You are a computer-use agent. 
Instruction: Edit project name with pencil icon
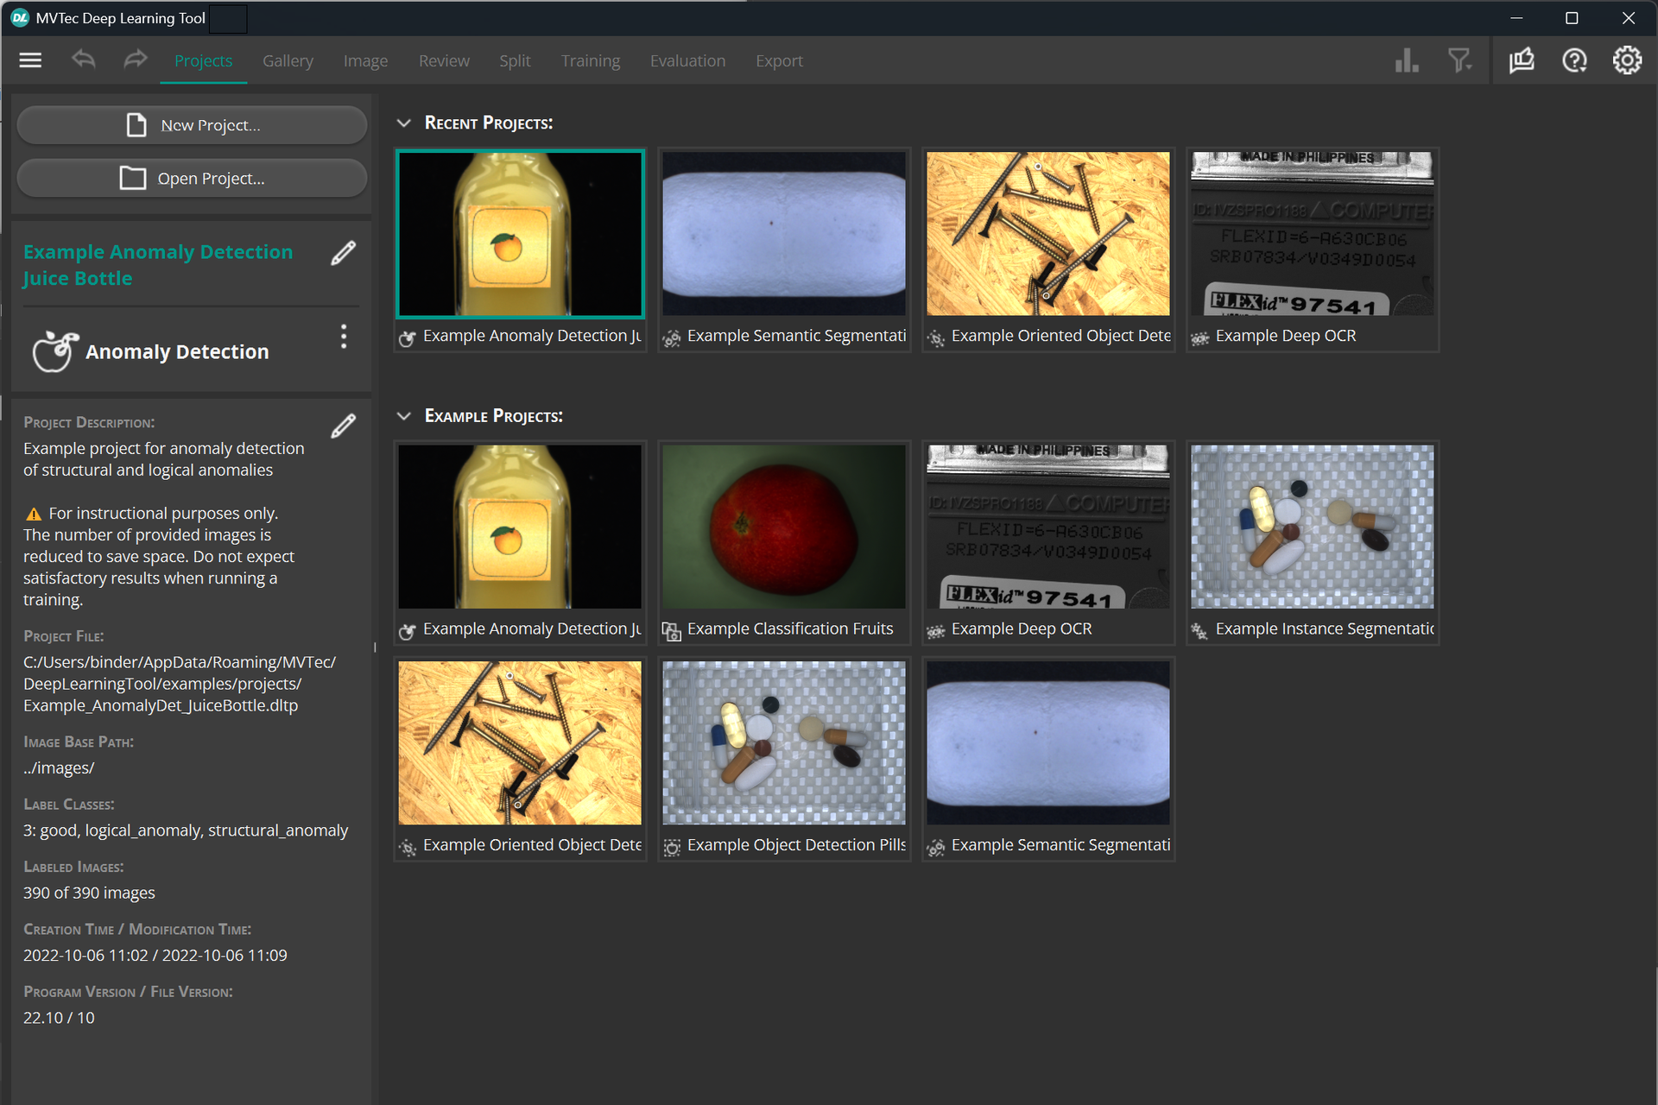[x=343, y=253]
